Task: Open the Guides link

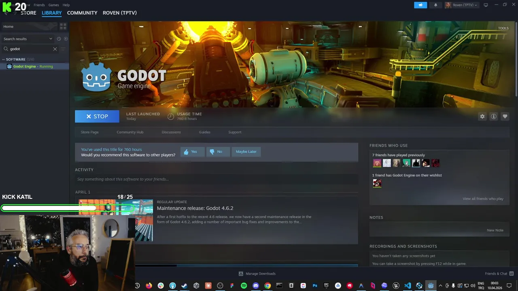Action: [x=204, y=132]
